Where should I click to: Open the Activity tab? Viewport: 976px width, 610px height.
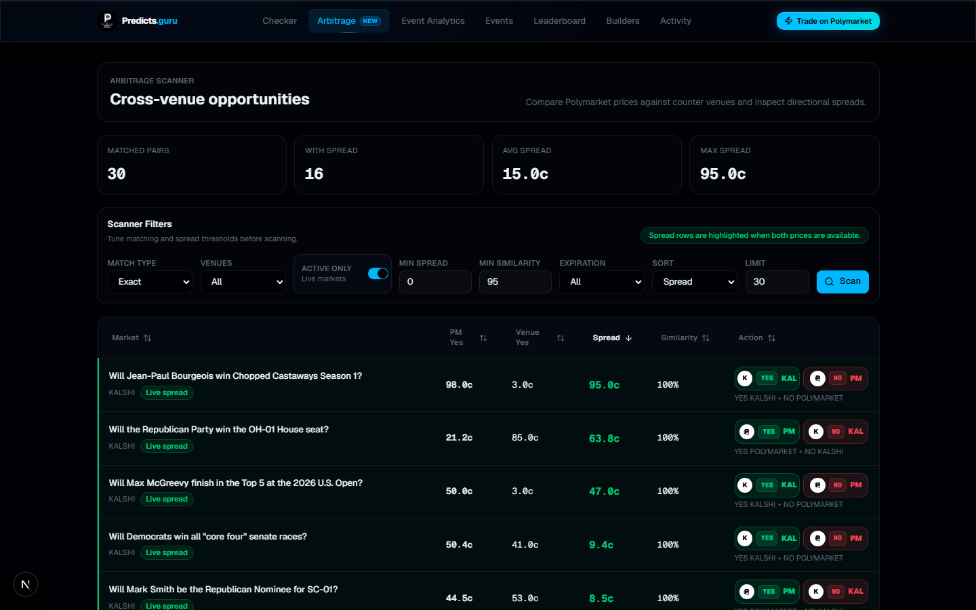[x=676, y=21]
